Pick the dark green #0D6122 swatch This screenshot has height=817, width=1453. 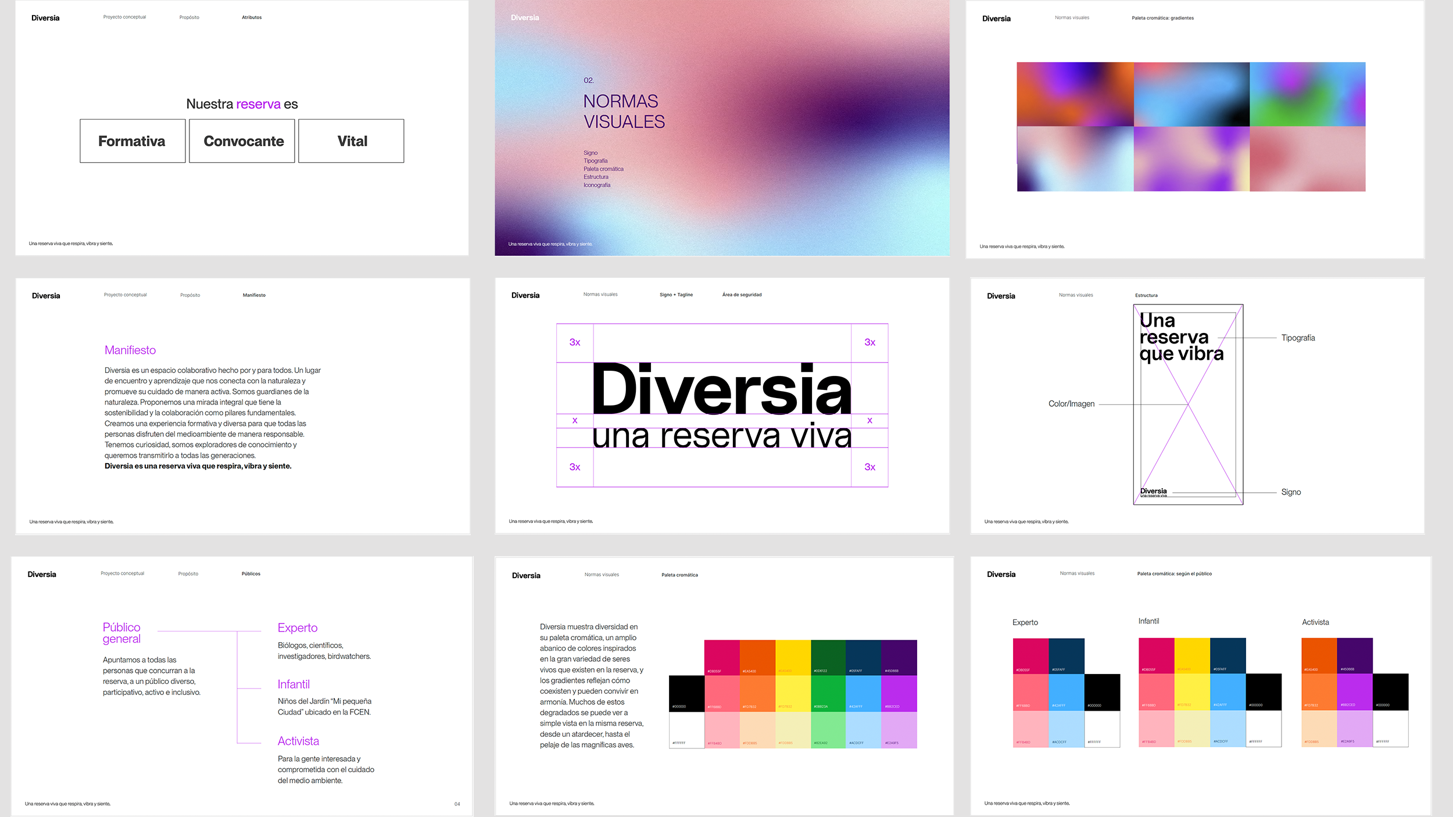pyautogui.click(x=828, y=657)
